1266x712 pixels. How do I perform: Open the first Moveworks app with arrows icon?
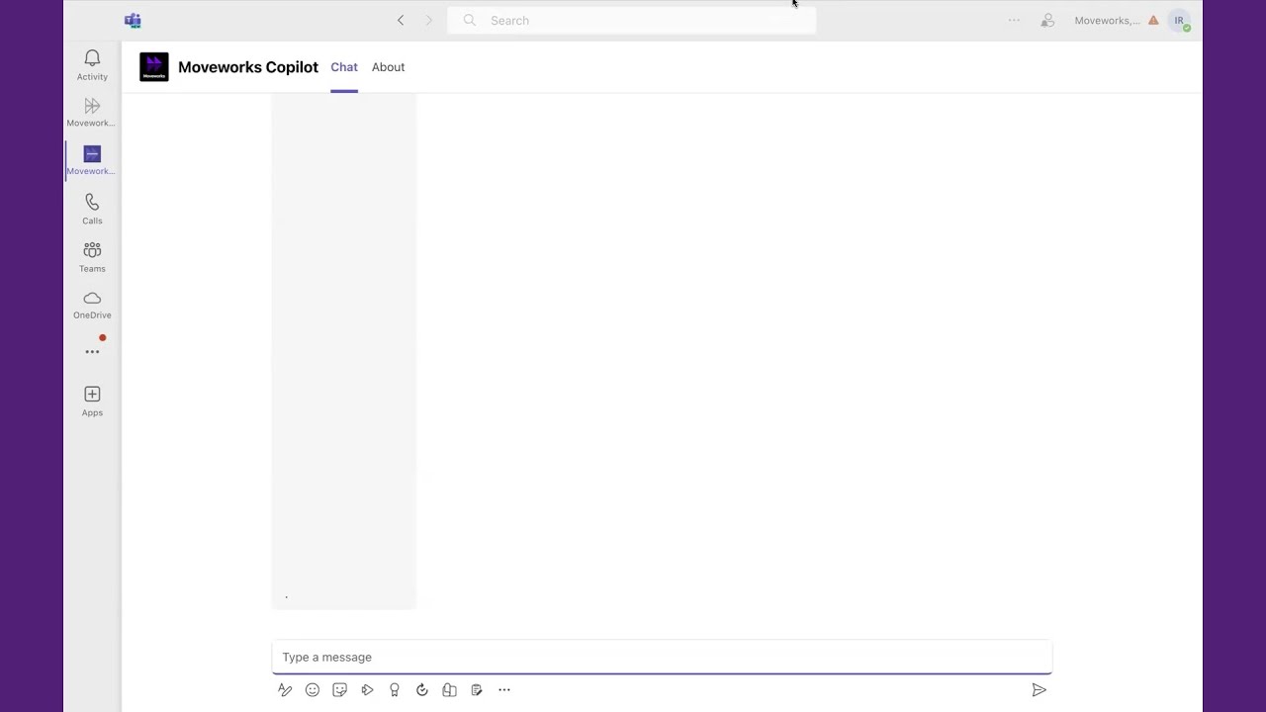[92, 113]
